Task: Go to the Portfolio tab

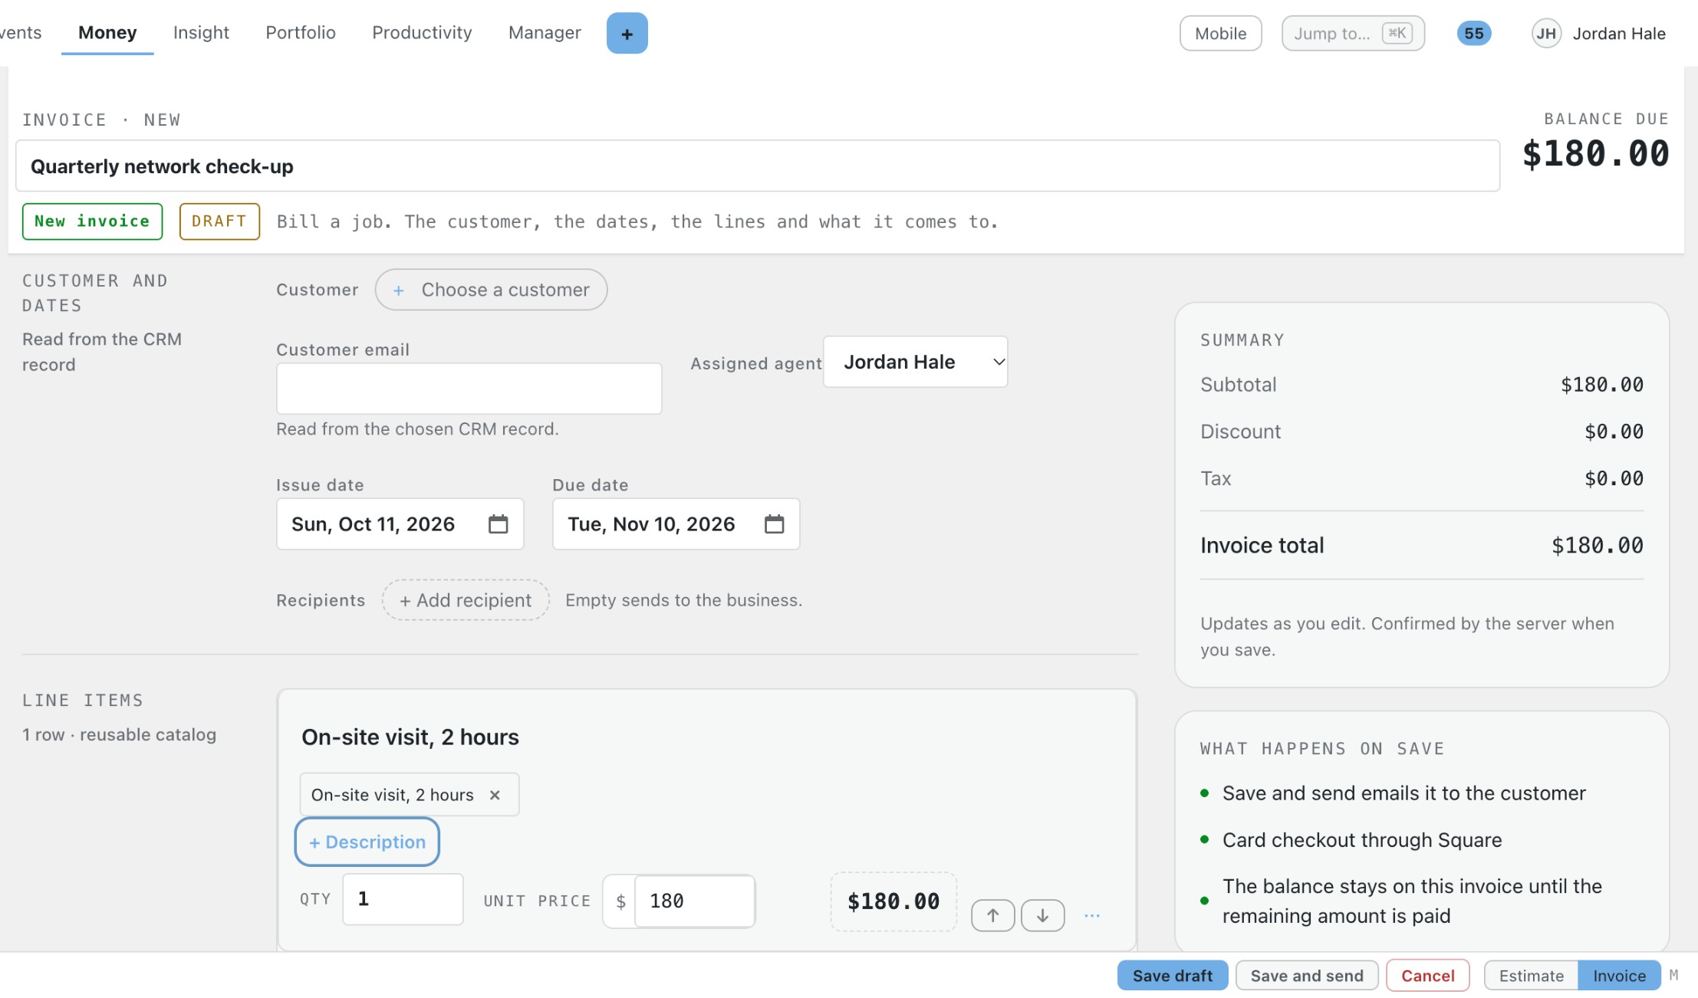Action: tap(301, 33)
